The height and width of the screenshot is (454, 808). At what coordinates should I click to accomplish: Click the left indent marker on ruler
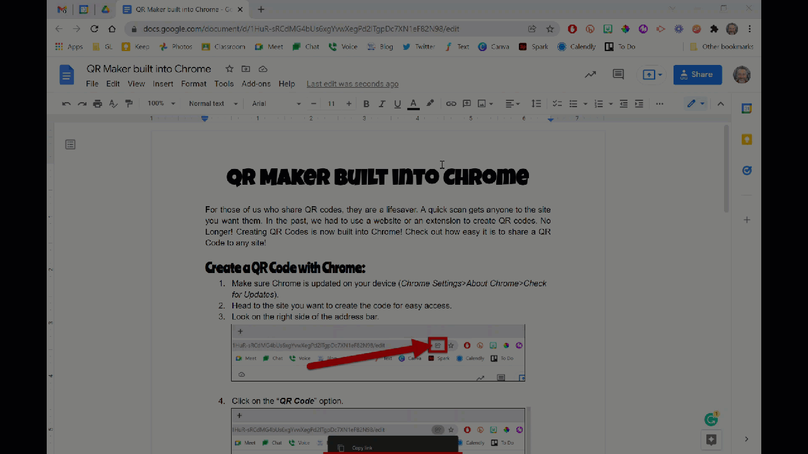click(205, 119)
